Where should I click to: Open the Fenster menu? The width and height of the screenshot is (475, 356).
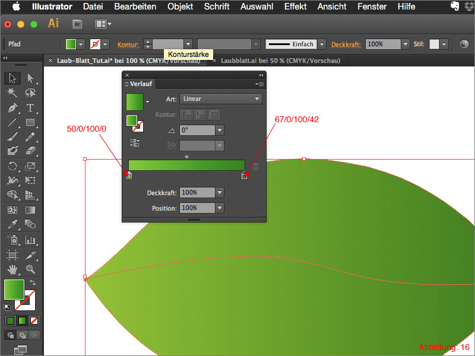(x=372, y=7)
